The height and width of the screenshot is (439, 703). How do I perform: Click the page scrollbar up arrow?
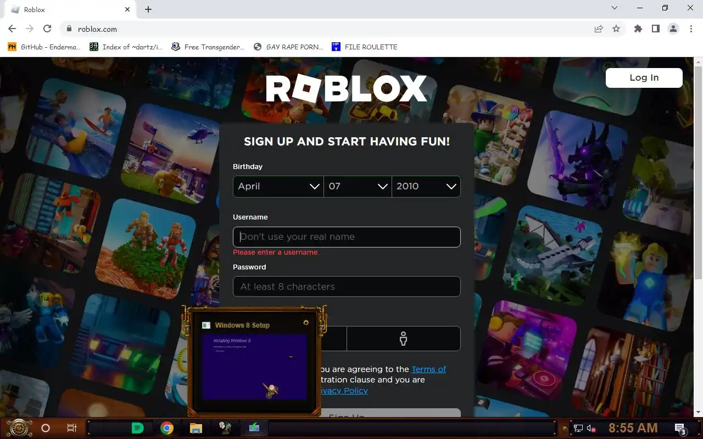pos(699,61)
